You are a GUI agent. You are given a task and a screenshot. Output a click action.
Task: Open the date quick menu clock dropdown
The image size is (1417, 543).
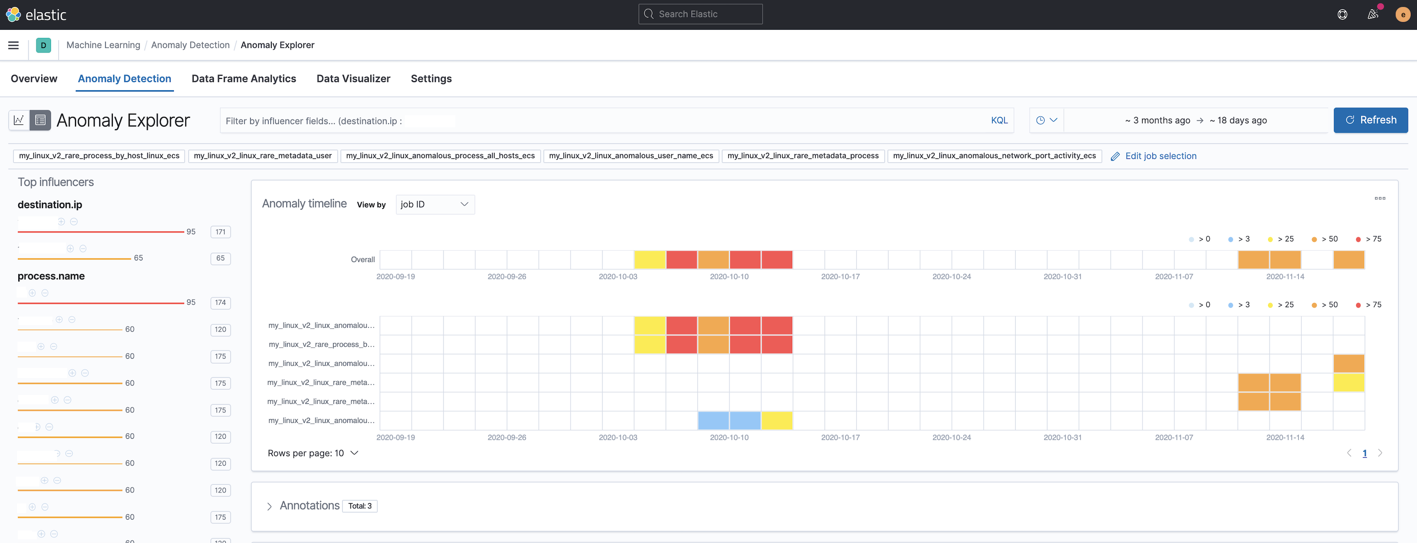(x=1046, y=120)
